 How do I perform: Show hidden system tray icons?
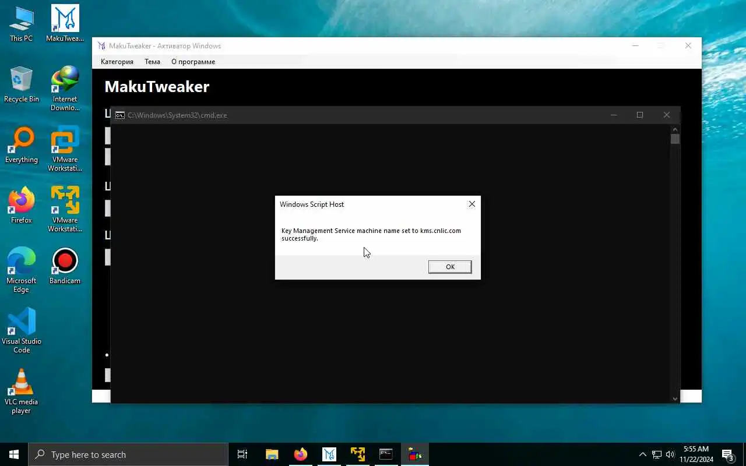tap(643, 454)
